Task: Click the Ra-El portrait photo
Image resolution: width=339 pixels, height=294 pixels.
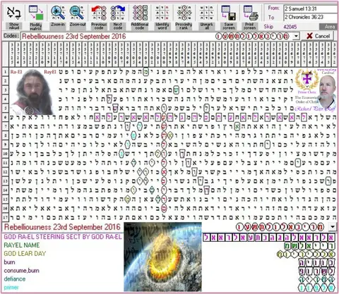Action: coord(33,92)
